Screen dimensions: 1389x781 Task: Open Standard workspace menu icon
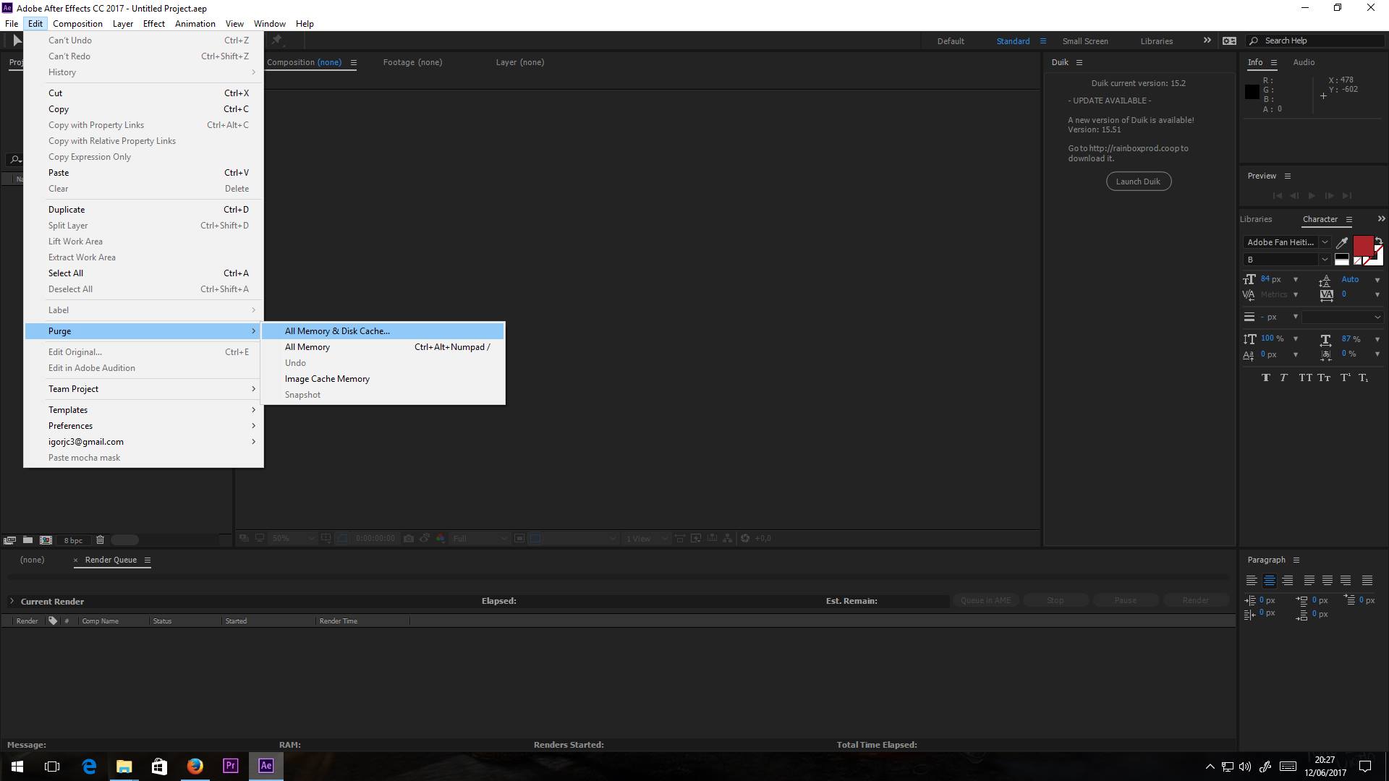(1043, 40)
